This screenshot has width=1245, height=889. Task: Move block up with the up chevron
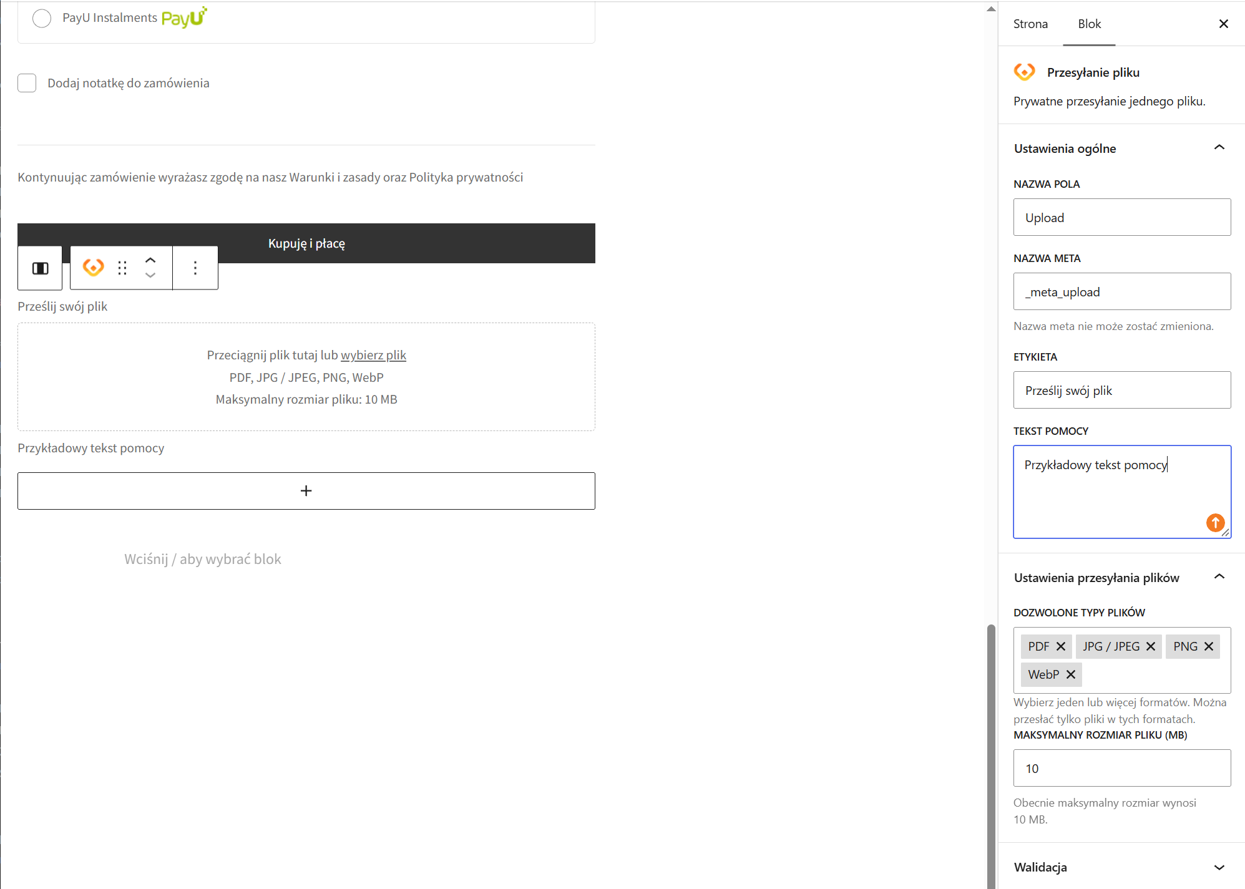pos(150,260)
